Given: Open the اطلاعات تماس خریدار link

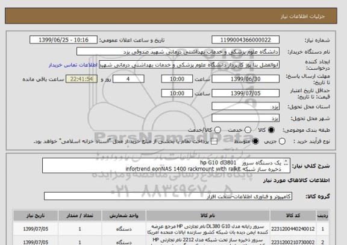Looking at the screenshot, I should (73, 65).
